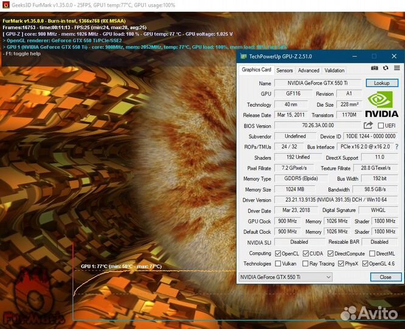Switch to the Advanced tab
Viewport: 405px width, 329px height.
(x=308, y=70)
